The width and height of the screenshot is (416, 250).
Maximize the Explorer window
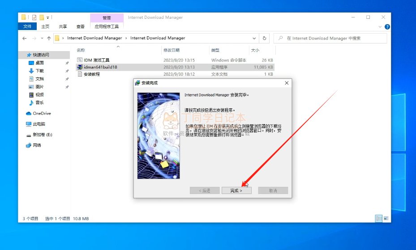pyautogui.click(x=368, y=17)
